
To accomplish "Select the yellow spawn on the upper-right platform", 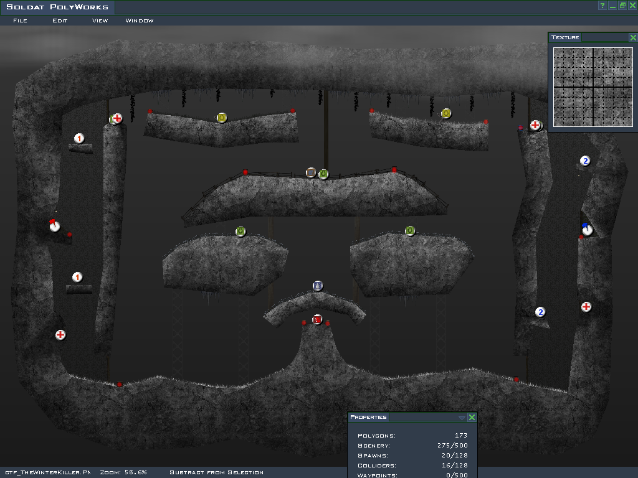I will point(445,113).
